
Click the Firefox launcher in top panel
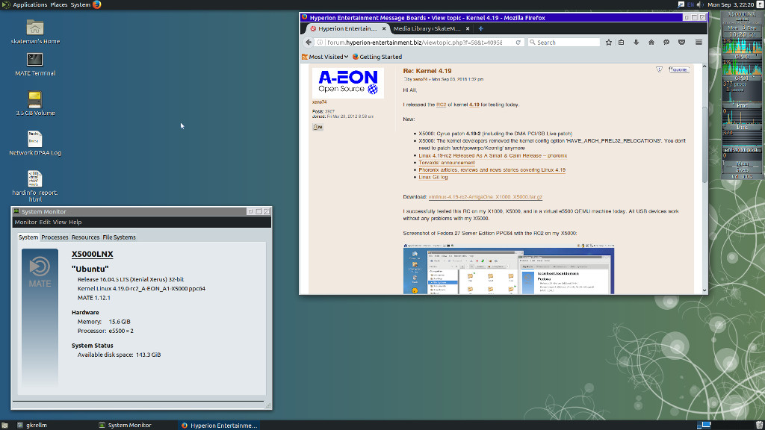click(x=96, y=4)
